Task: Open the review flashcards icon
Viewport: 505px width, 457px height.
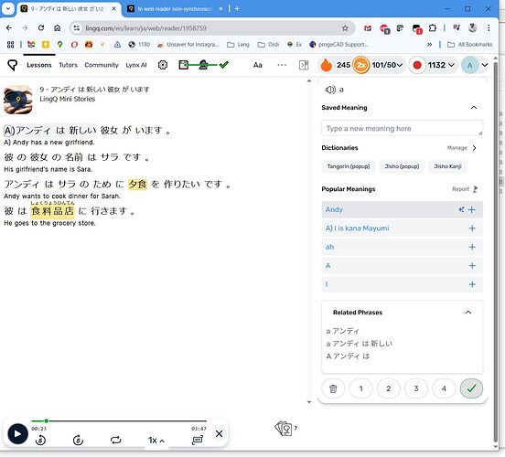Action: tap(284, 428)
